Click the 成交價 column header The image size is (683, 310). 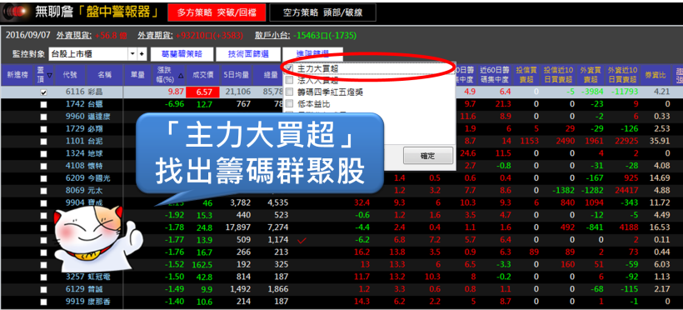pyautogui.click(x=203, y=75)
